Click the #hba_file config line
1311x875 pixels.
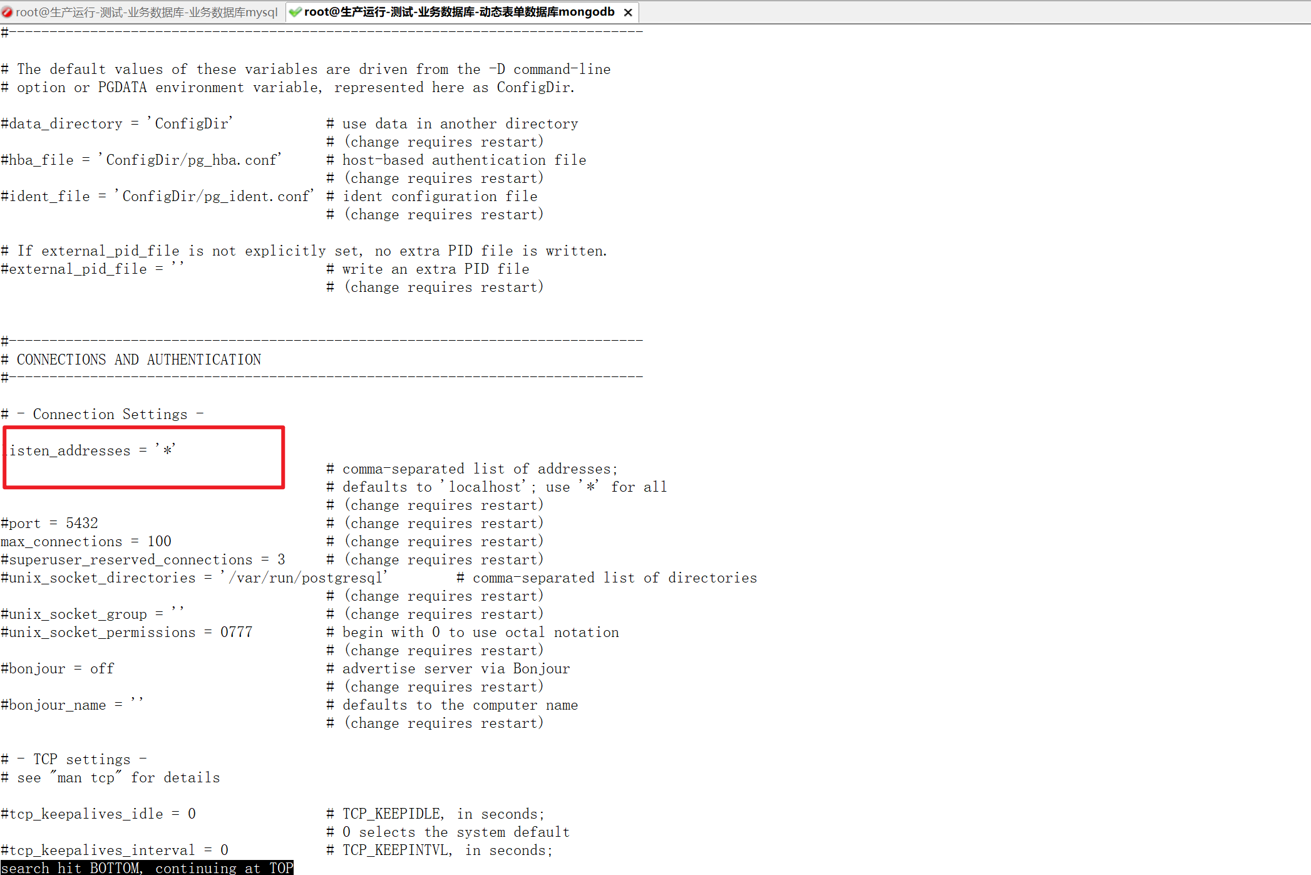point(141,160)
